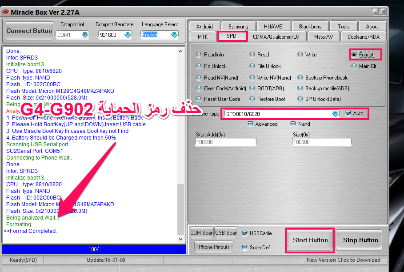
Task: Select the Backup Phonebook radio option
Action: click(x=322, y=78)
